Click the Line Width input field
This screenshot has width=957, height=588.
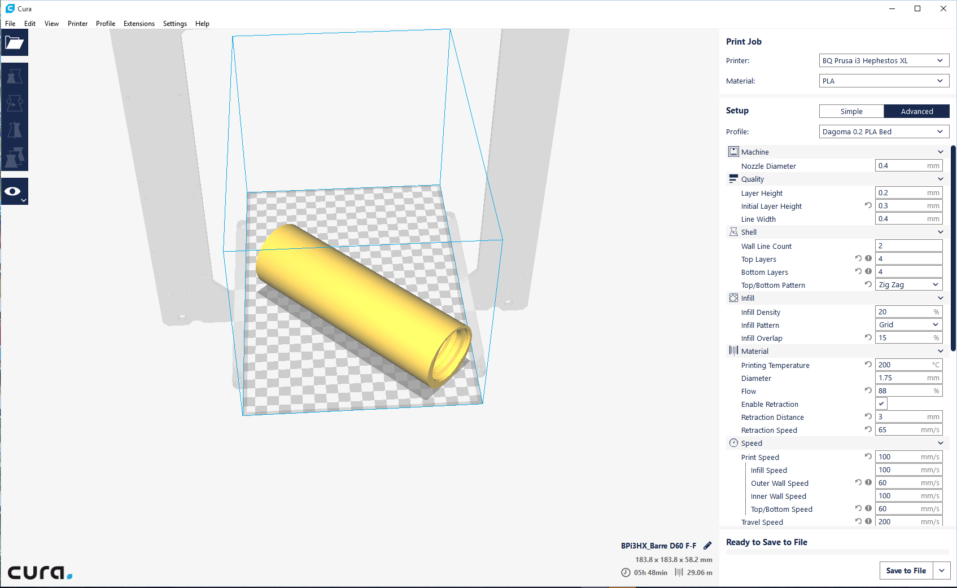[x=909, y=219]
